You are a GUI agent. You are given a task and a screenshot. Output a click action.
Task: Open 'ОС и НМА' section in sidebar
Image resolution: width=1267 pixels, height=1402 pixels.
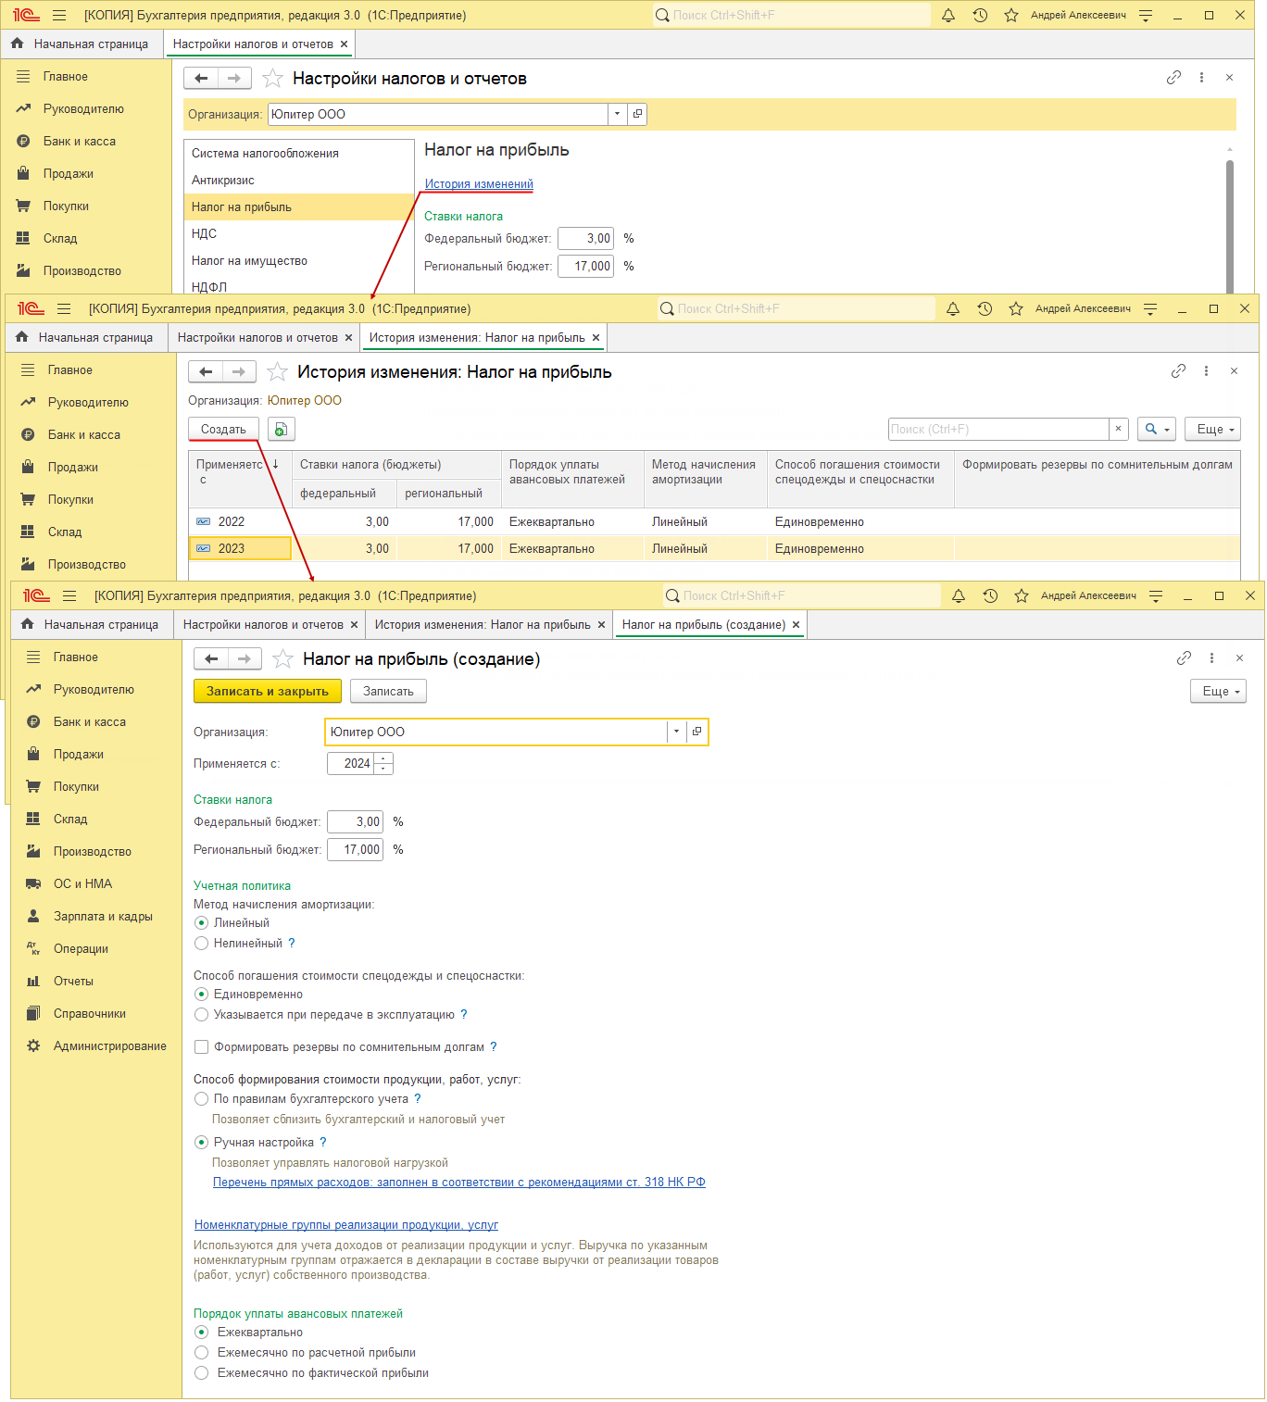point(82,884)
